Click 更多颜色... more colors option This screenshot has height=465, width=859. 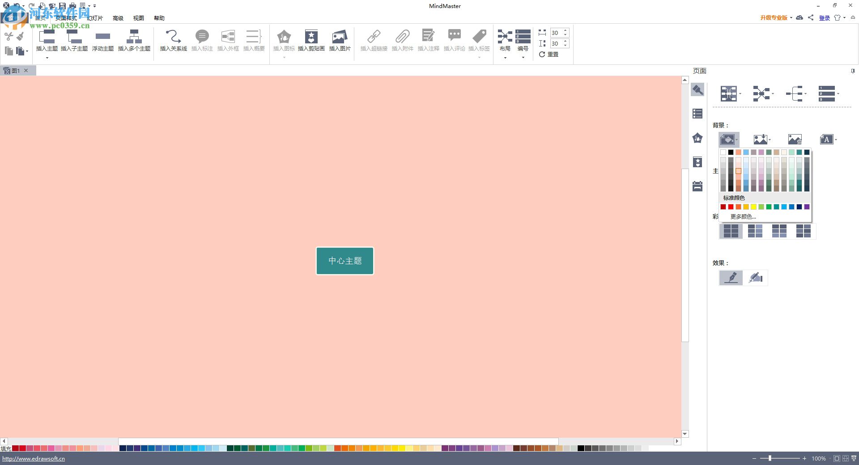coord(743,216)
